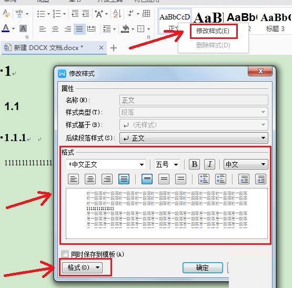Viewport: 292px width, 288px height.
Task: Select 1.5 line spacing in dialog
Action: [x=164, y=179]
